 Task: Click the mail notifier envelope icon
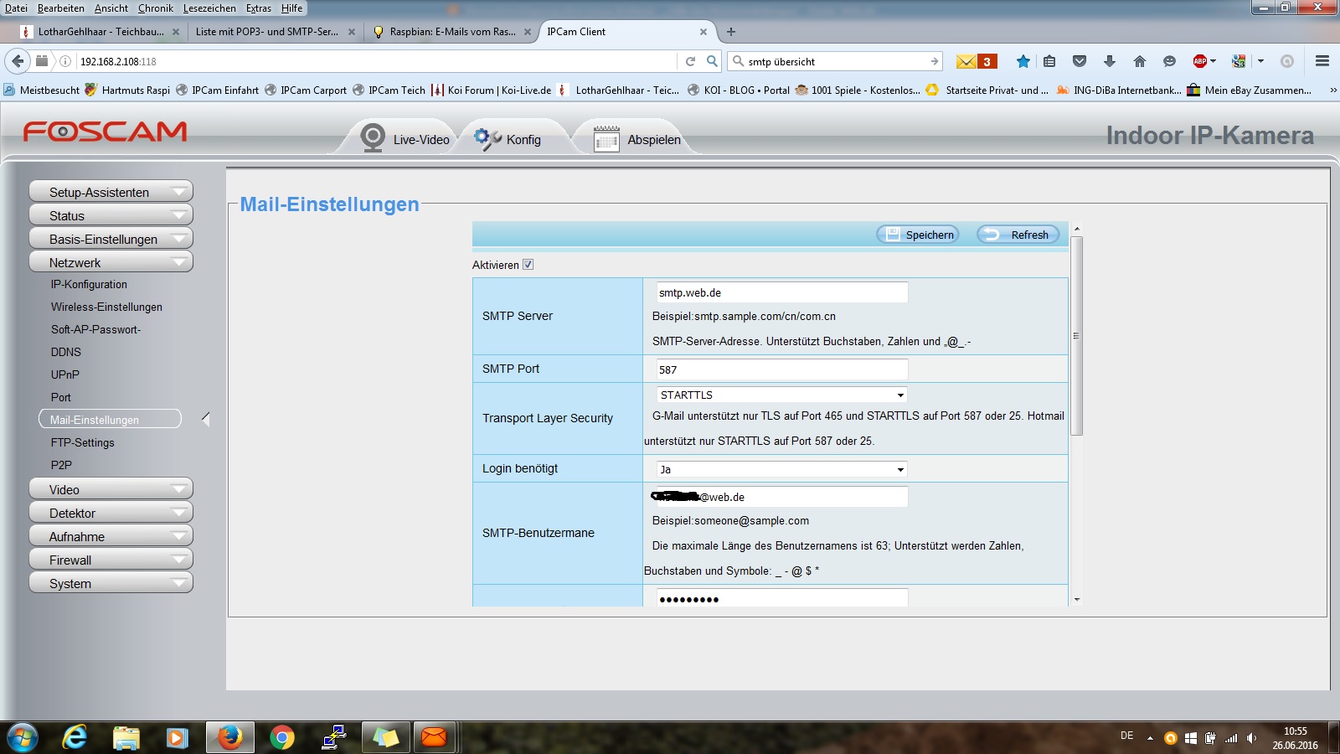coord(966,61)
